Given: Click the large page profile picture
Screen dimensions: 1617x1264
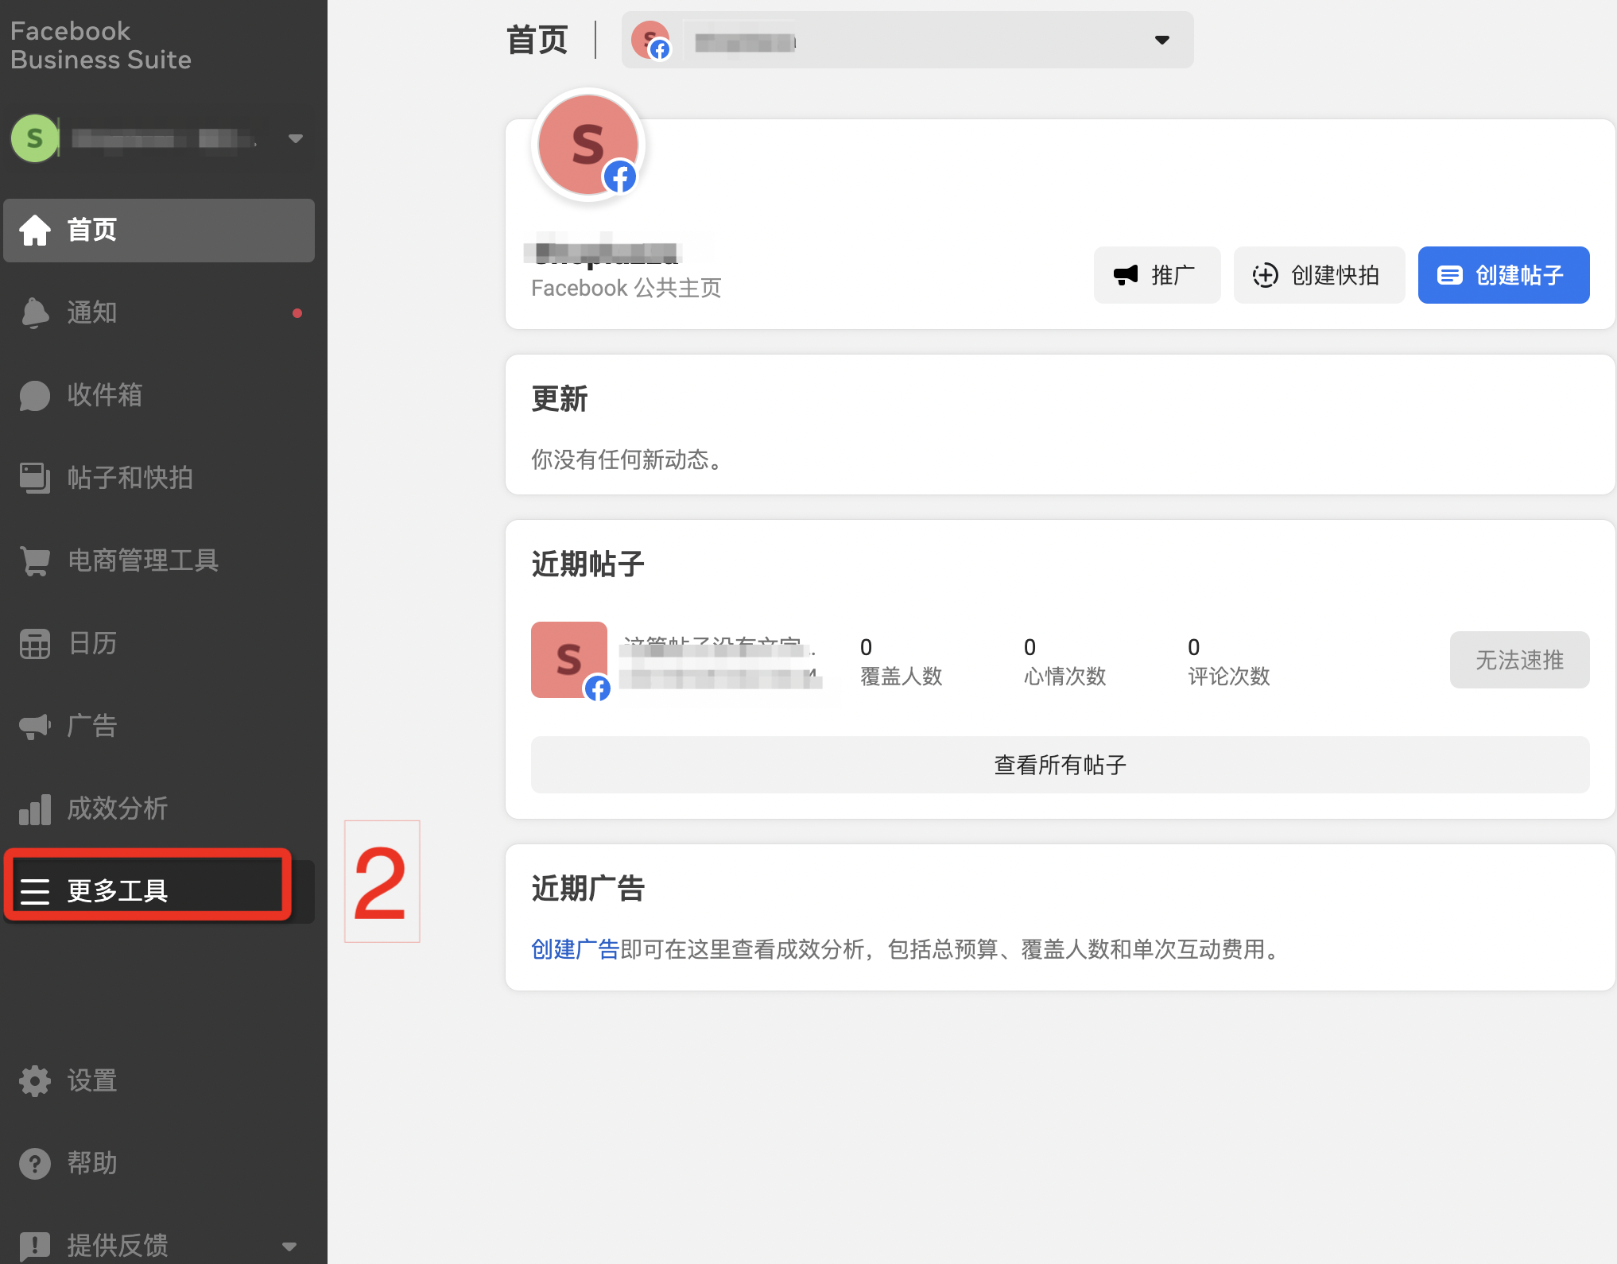Looking at the screenshot, I should [588, 145].
